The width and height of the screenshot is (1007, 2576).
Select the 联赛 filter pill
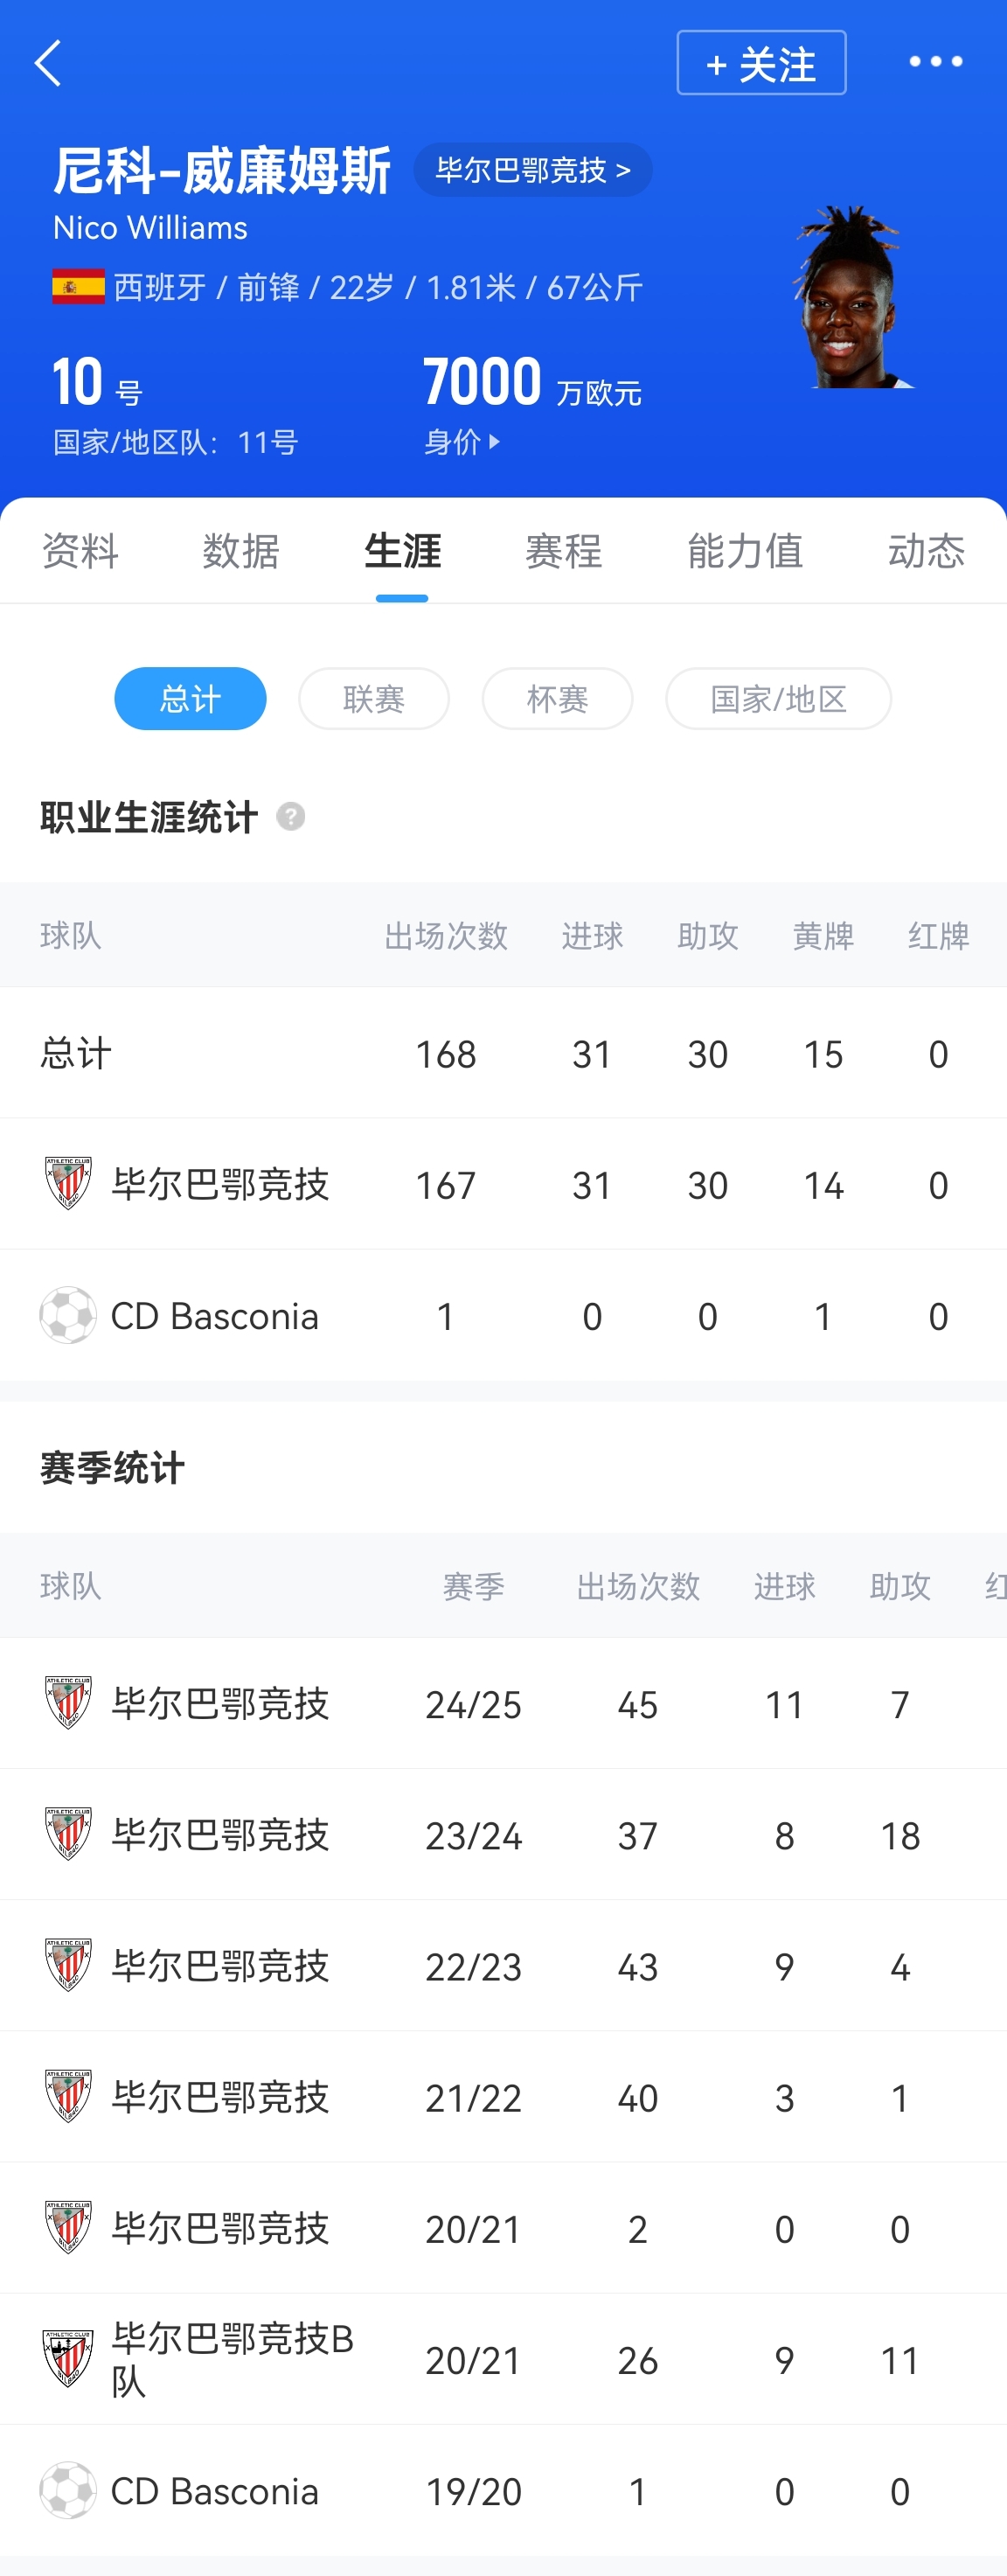point(373,698)
